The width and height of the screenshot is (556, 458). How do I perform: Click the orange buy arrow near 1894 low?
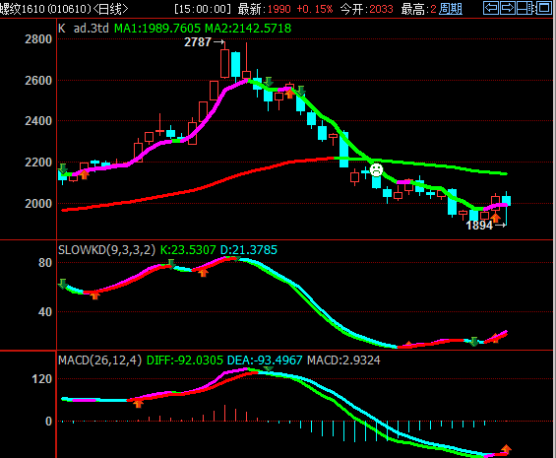(495, 217)
